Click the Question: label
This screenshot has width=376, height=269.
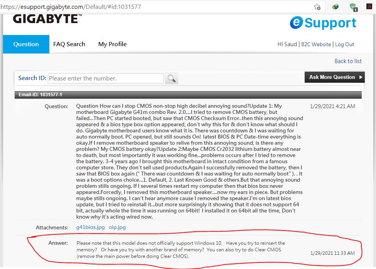[x=56, y=107]
